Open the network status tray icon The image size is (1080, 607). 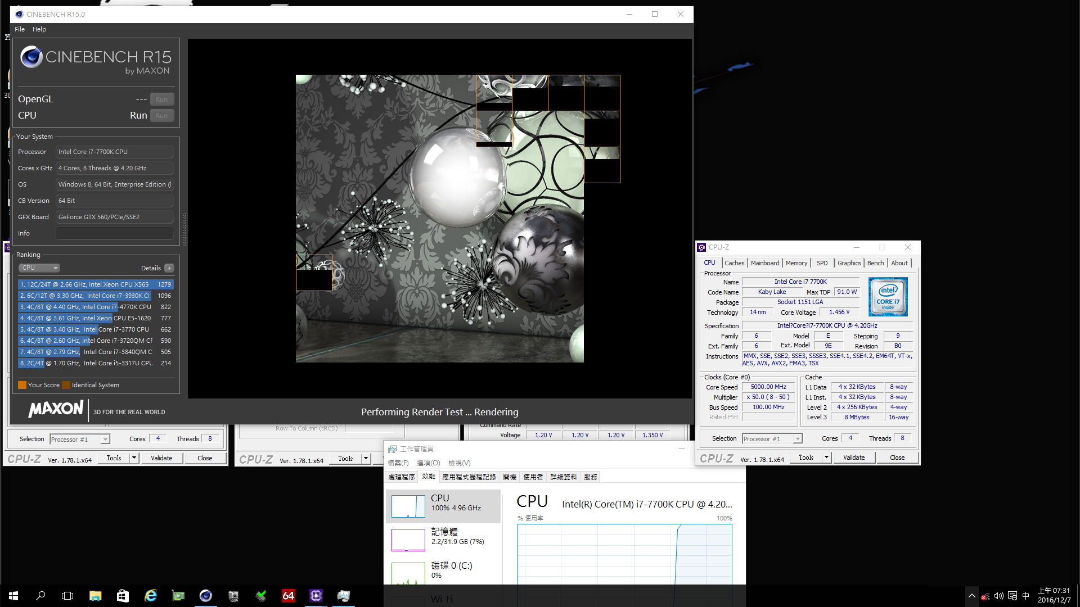tap(985, 596)
